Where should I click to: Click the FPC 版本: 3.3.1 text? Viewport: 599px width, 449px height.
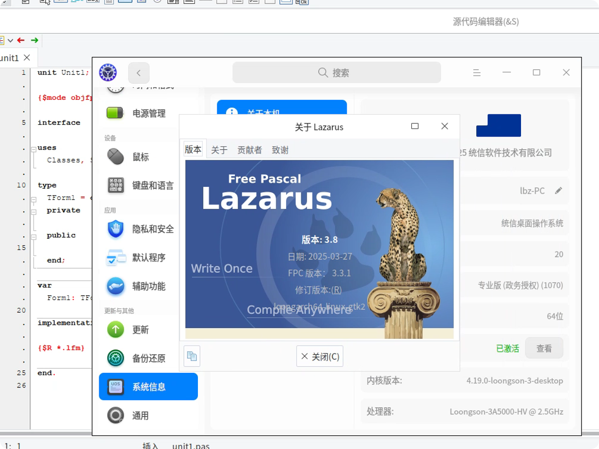tap(319, 273)
